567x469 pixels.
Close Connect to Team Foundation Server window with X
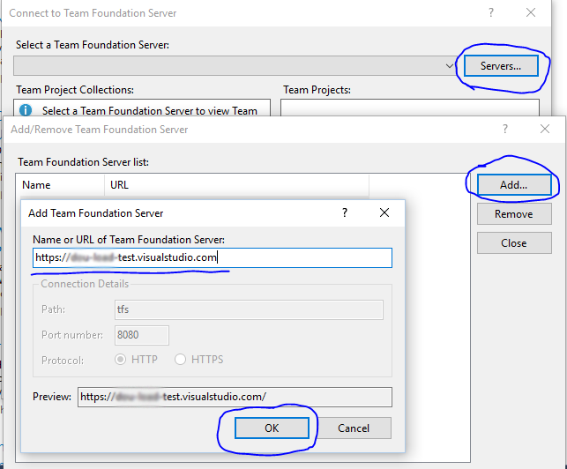[x=531, y=12]
